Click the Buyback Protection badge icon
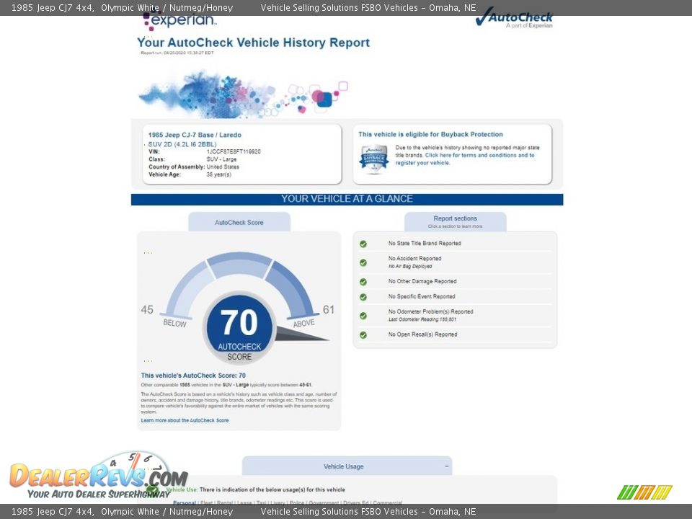The height and width of the screenshot is (519, 692). pos(374,159)
